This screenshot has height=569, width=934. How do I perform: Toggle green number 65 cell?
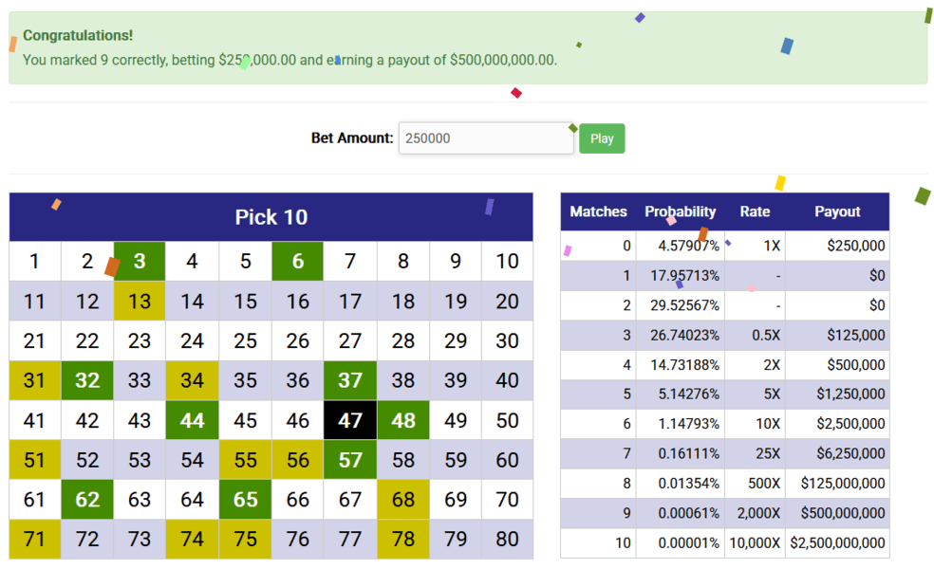245,500
